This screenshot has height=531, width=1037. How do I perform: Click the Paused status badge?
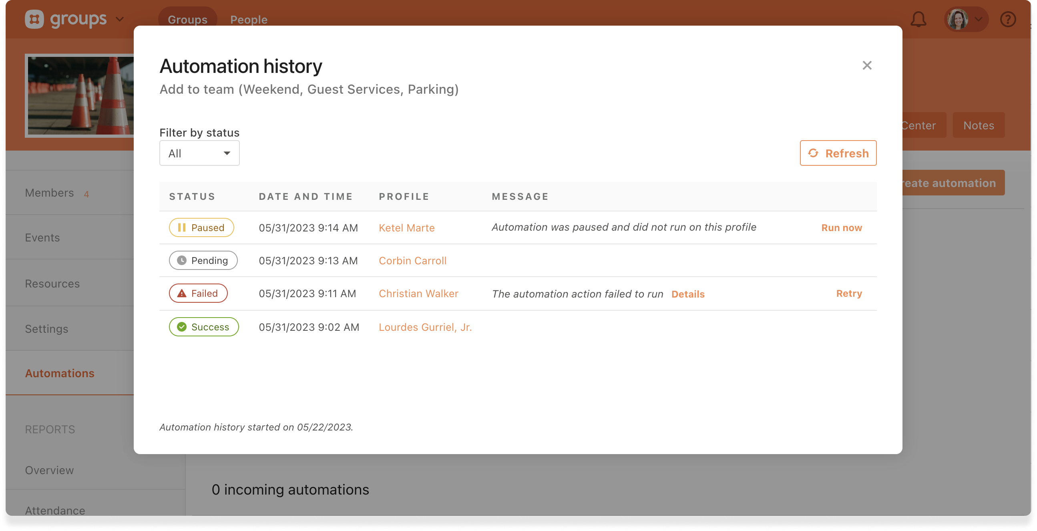(201, 227)
